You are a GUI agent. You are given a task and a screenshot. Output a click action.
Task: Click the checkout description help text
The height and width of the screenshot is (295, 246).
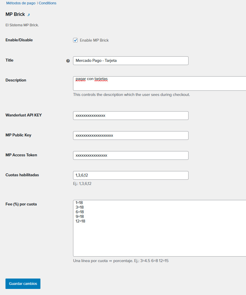pos(131,95)
